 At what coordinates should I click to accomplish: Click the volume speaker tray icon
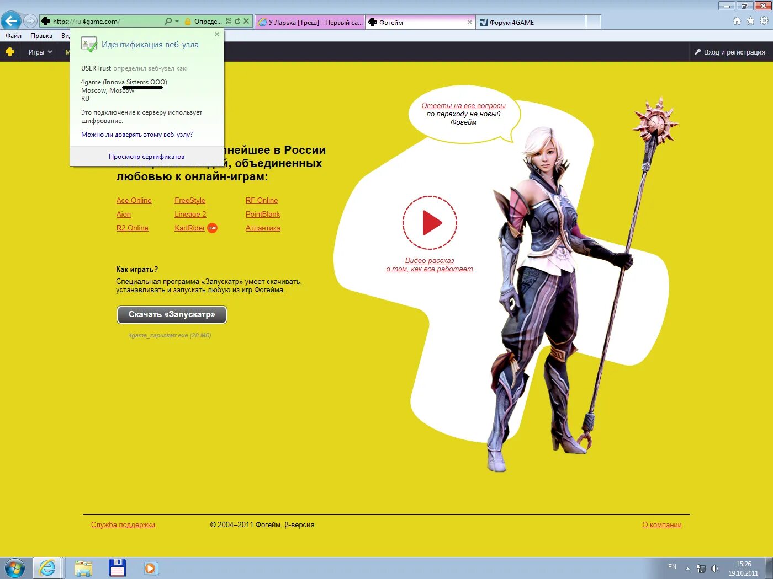(714, 568)
